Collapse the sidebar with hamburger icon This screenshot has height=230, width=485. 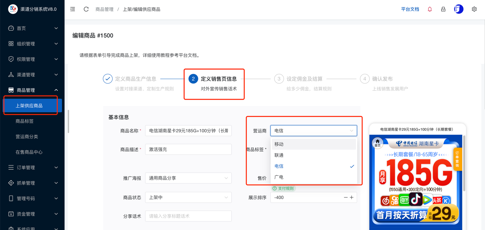[73, 9]
